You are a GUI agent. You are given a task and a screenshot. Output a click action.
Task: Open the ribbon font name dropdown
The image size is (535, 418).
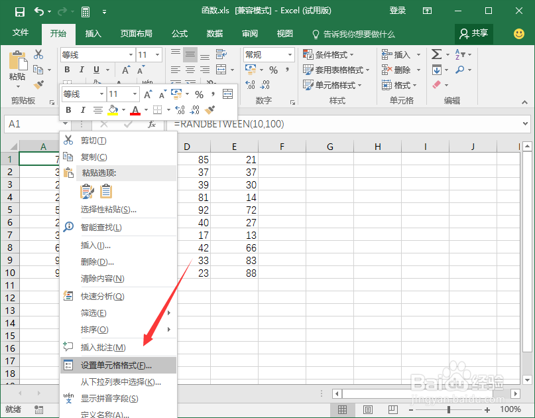pyautogui.click(x=131, y=54)
